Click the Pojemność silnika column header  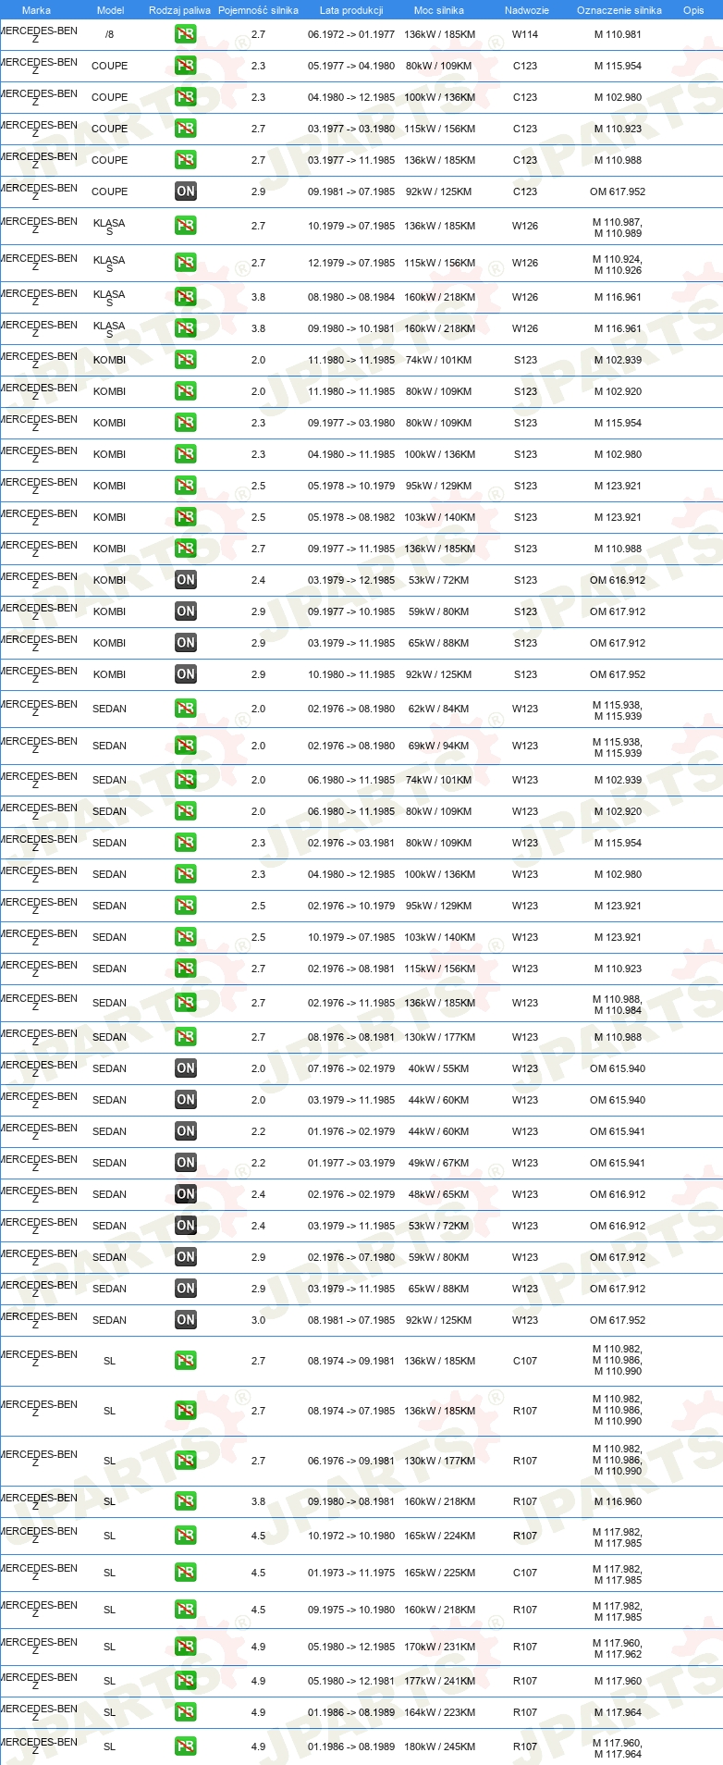pos(258,10)
